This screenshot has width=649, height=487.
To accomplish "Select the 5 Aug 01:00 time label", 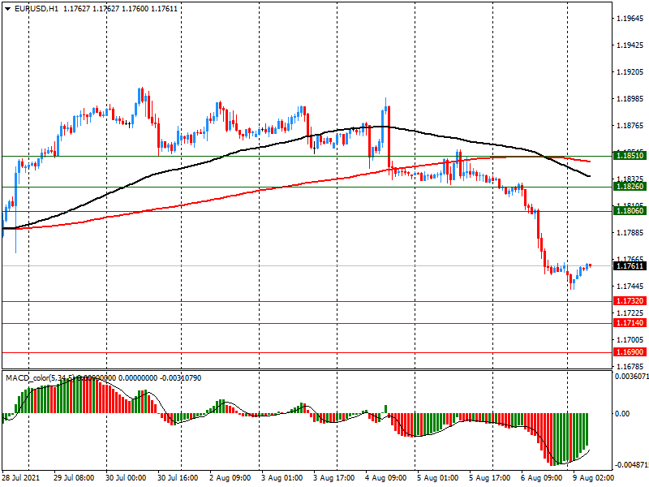I will [x=437, y=478].
